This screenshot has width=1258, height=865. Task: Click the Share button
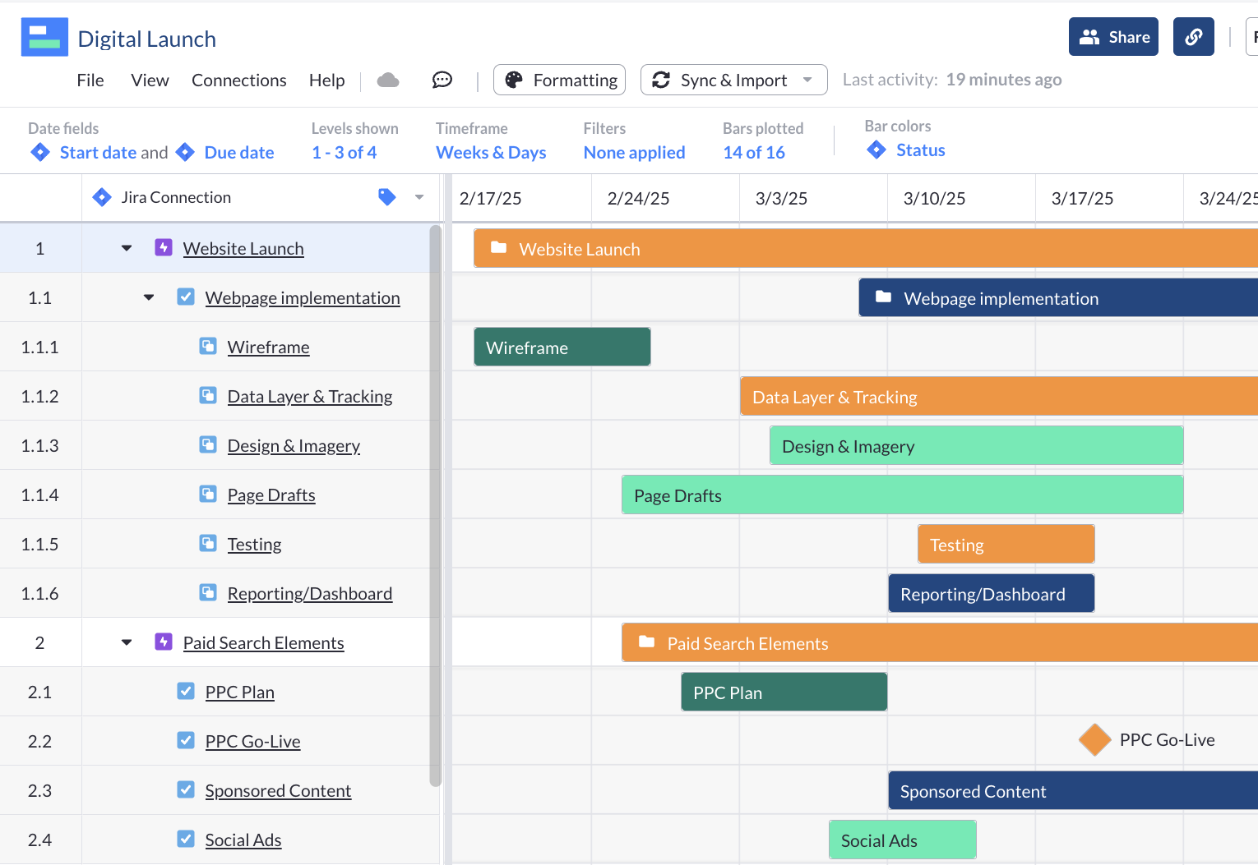1113,36
